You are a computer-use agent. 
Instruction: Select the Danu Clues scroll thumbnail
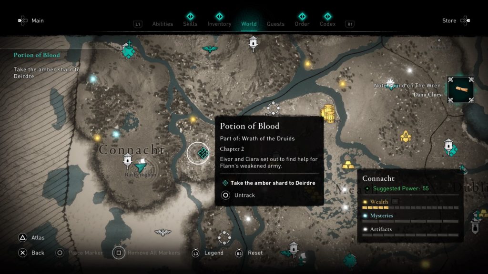461,90
